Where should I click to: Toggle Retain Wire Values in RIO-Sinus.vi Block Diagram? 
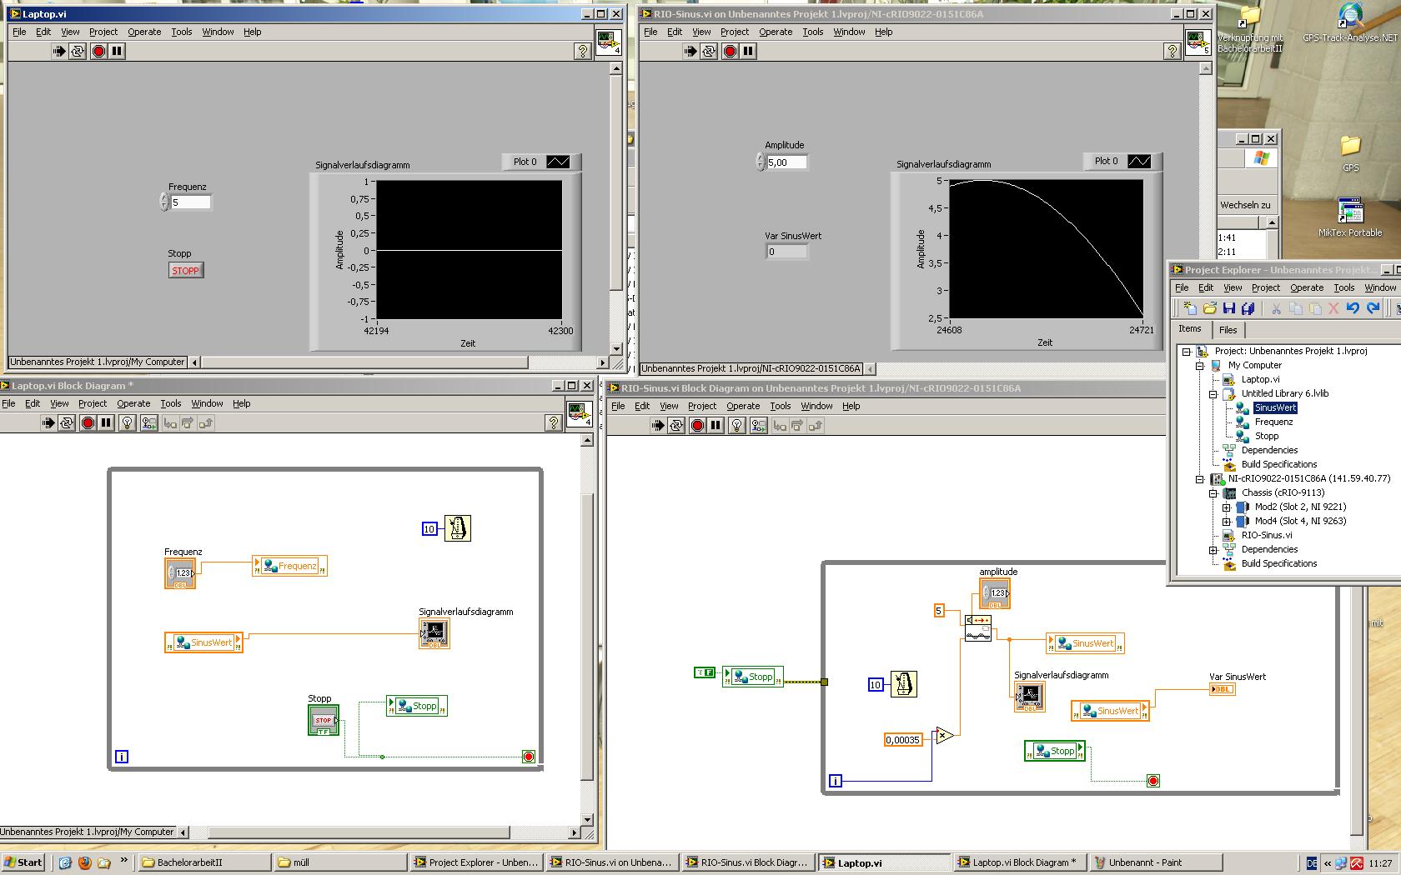tap(758, 426)
